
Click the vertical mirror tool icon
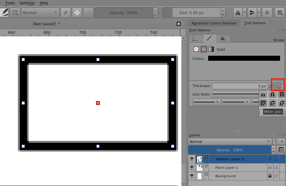[252, 13]
